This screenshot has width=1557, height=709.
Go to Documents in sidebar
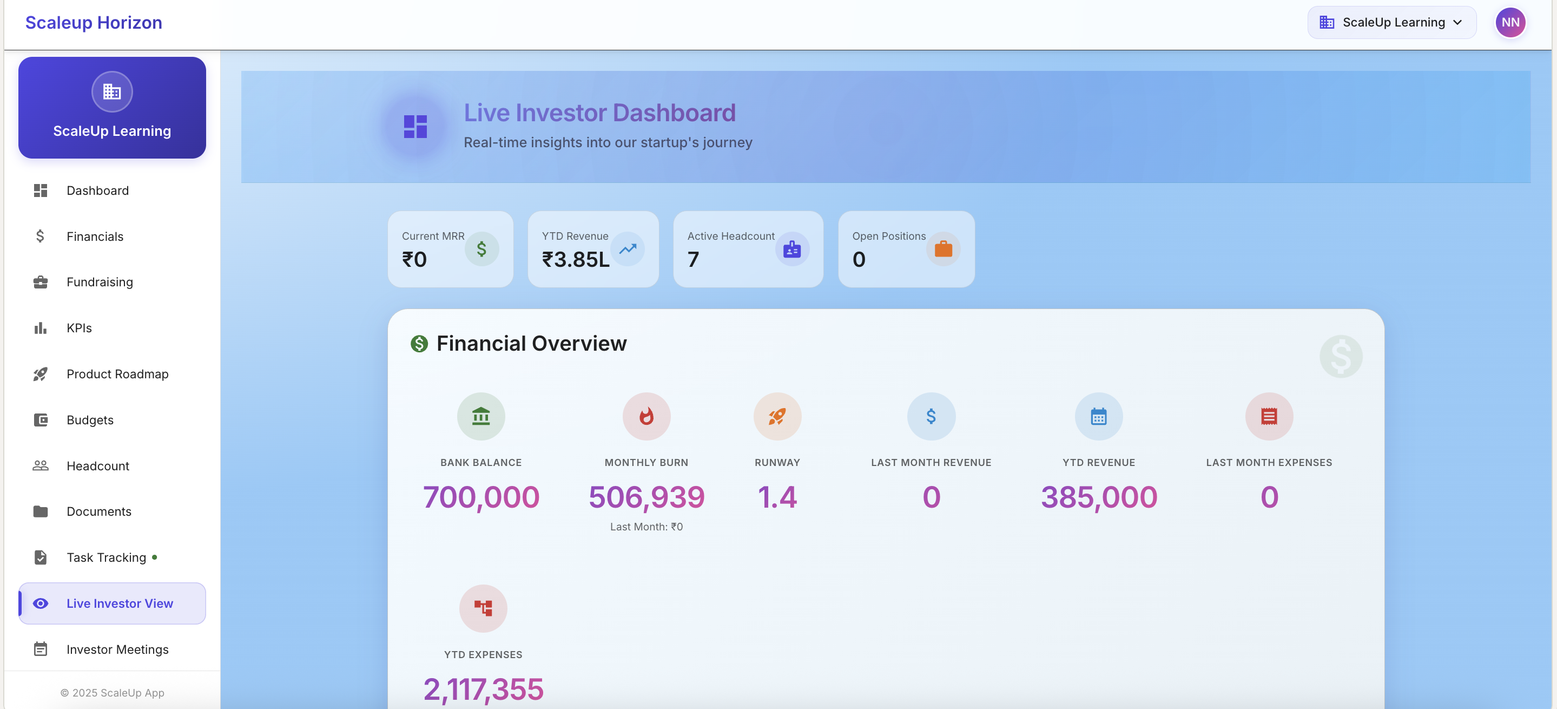tap(112, 511)
